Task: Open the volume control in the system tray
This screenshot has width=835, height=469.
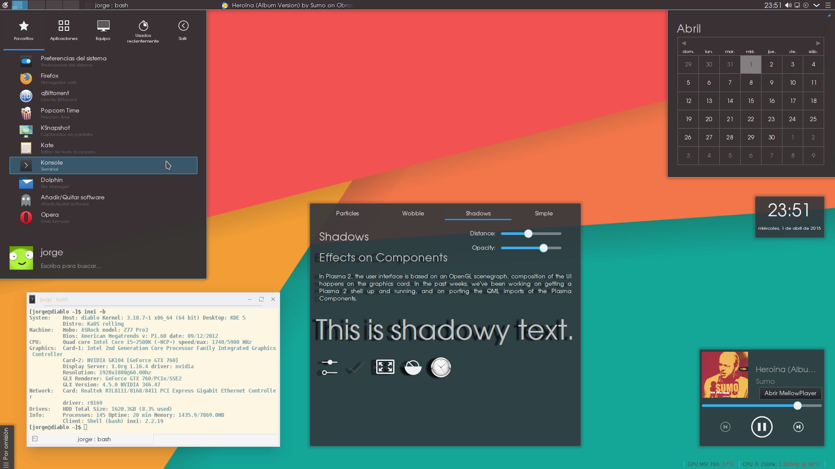Action: [x=788, y=5]
